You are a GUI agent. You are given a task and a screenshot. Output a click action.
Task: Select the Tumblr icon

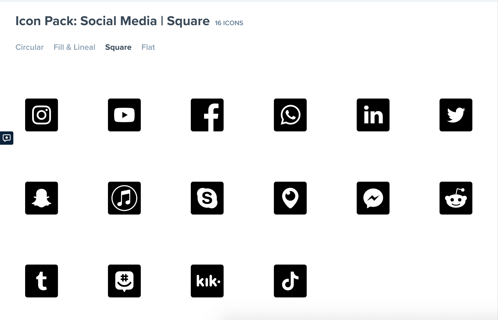[x=42, y=281]
